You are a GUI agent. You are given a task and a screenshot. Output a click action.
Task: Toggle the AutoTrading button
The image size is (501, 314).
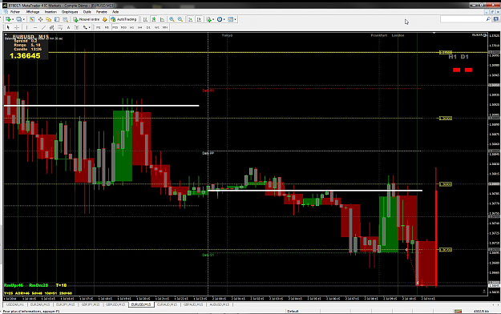[124, 19]
